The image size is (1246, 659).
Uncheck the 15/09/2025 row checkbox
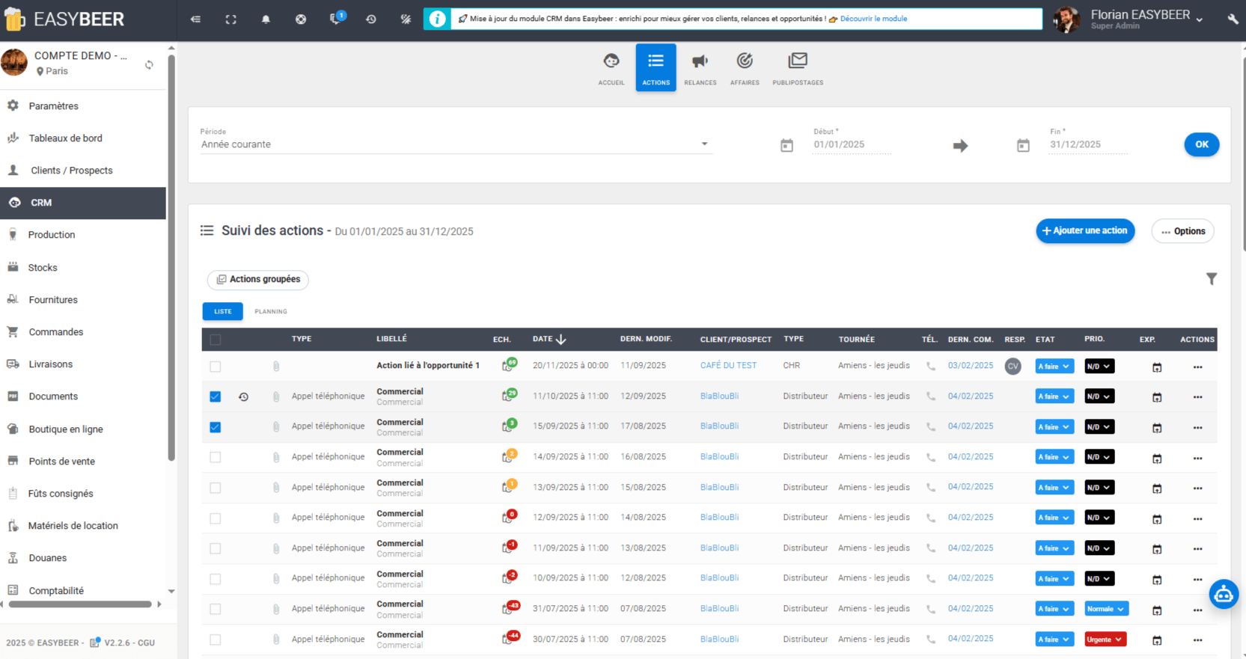click(216, 427)
